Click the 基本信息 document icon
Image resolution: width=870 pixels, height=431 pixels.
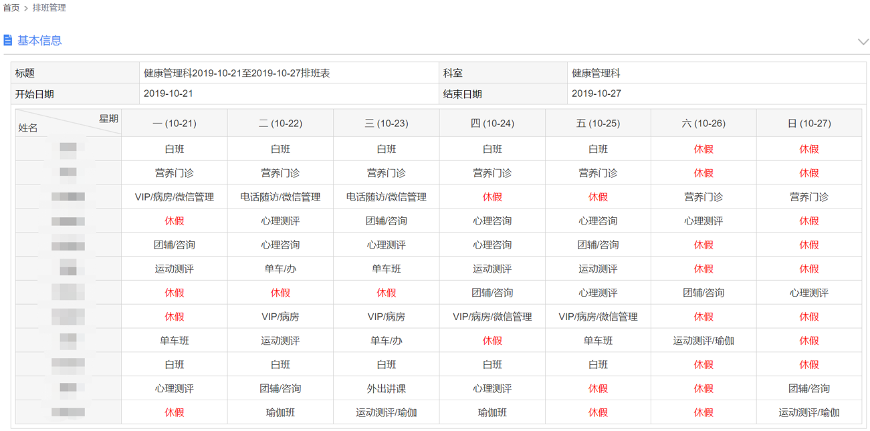[x=8, y=40]
